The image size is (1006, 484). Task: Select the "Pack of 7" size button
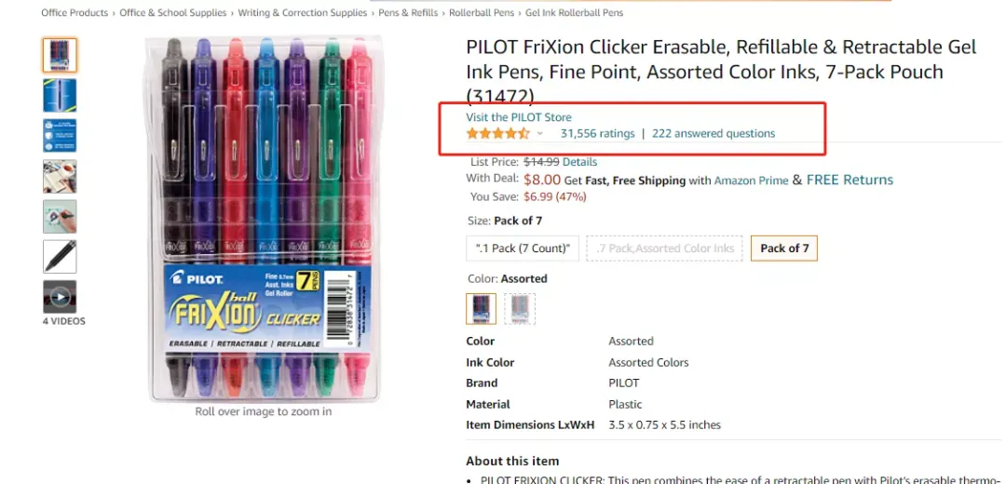[784, 249]
